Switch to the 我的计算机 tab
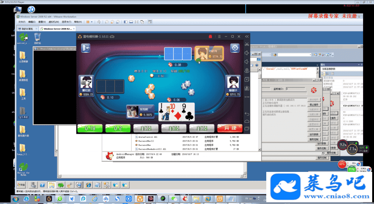The width and height of the screenshot is (374, 204). [x=27, y=28]
